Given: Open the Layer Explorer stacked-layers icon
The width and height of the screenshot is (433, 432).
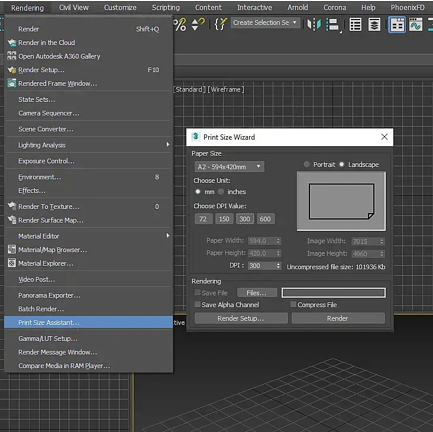Looking at the screenshot, I should click(374, 24).
